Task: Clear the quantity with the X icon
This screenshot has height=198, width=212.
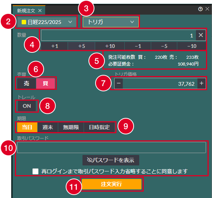Action: pos(201,35)
